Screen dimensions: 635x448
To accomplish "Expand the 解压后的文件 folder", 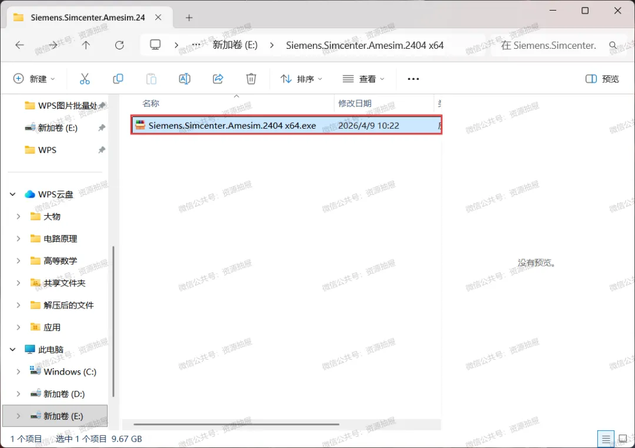I will 18,305.
